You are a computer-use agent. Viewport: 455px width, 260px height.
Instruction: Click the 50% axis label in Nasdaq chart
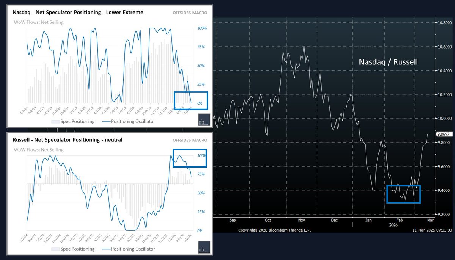[x=200, y=66]
